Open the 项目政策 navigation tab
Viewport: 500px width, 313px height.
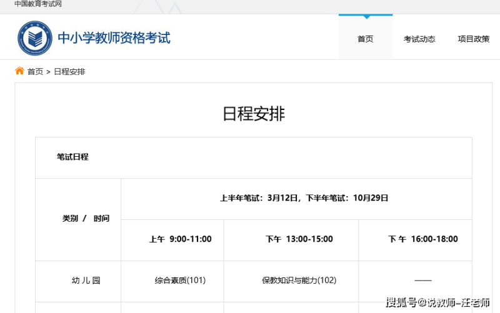pyautogui.click(x=473, y=39)
